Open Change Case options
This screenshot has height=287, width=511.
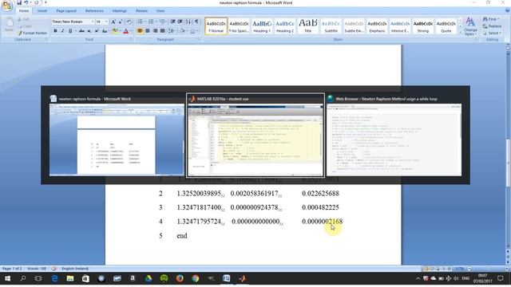click(105, 31)
